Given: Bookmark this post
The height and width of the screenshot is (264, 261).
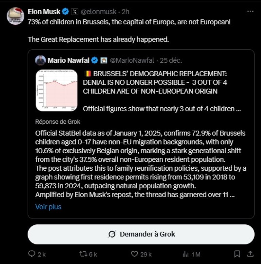Looking at the screenshot, I should click(x=237, y=254).
